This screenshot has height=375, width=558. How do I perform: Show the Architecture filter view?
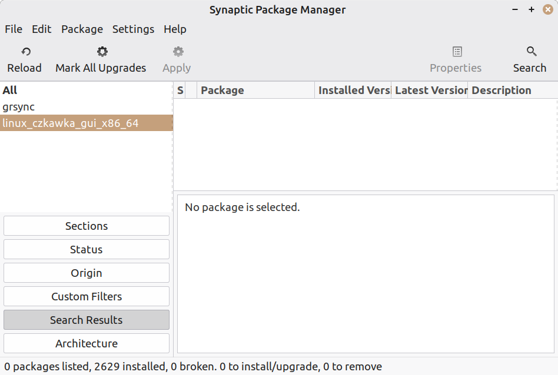(87, 343)
